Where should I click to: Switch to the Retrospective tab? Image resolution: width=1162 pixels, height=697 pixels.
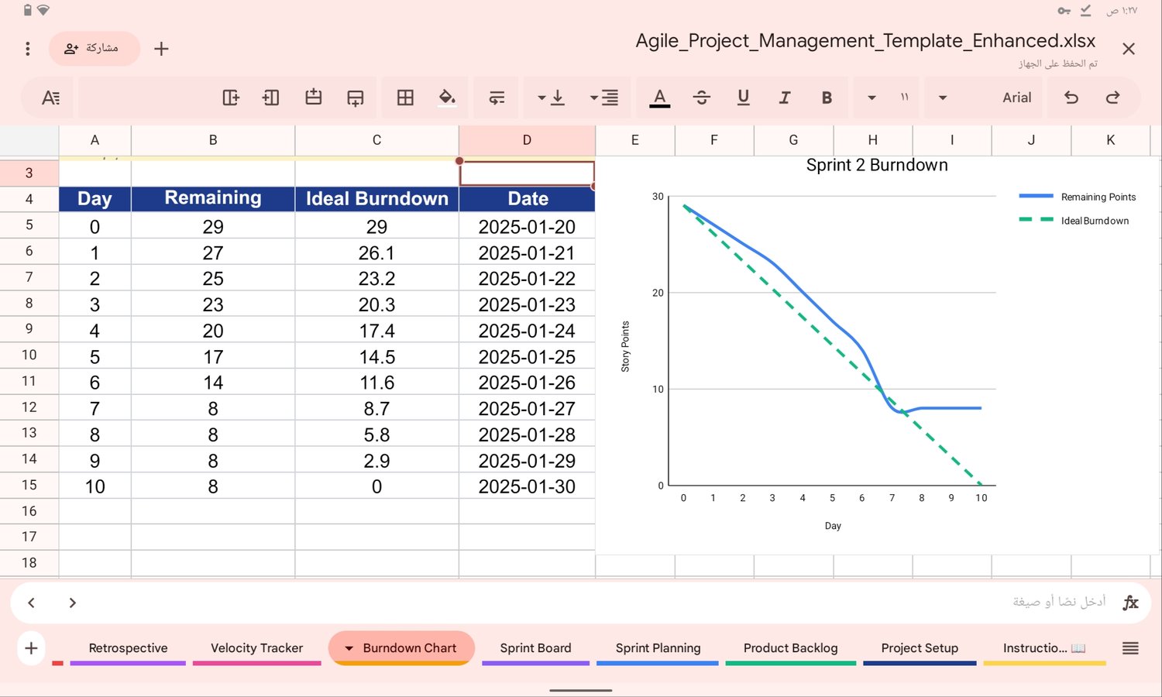[128, 648]
